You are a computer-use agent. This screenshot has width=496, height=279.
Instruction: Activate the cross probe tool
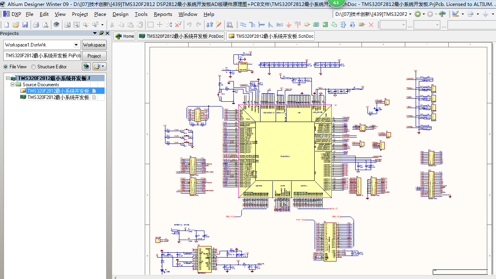click(219, 25)
